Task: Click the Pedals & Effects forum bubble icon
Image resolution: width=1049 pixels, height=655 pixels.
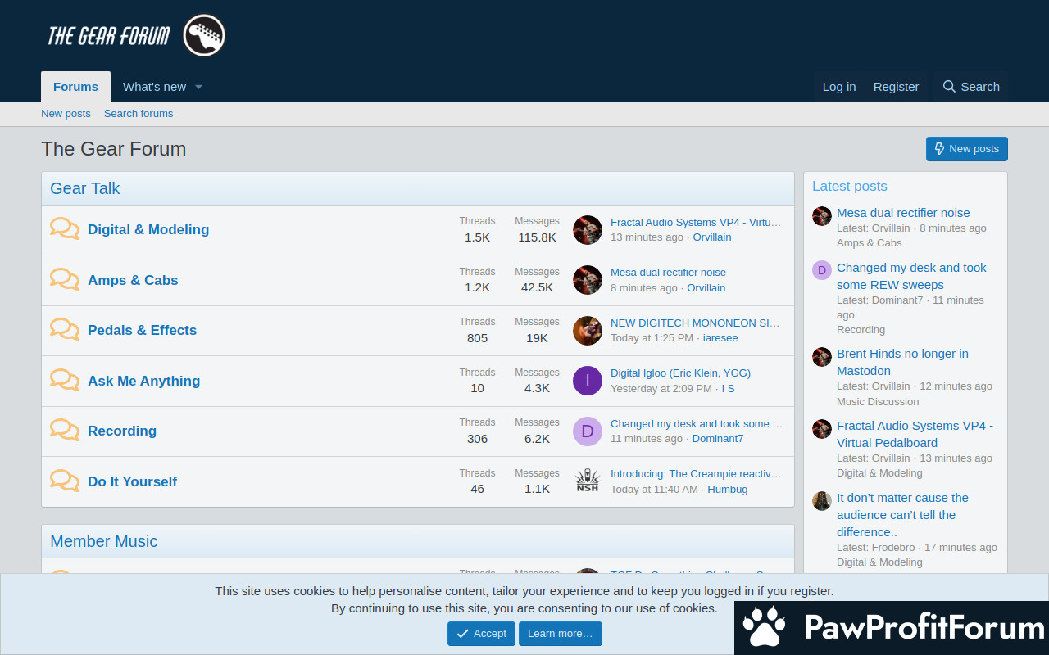Action: point(65,330)
